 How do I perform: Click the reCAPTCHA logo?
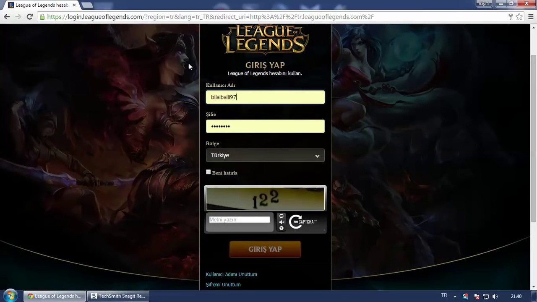click(302, 221)
